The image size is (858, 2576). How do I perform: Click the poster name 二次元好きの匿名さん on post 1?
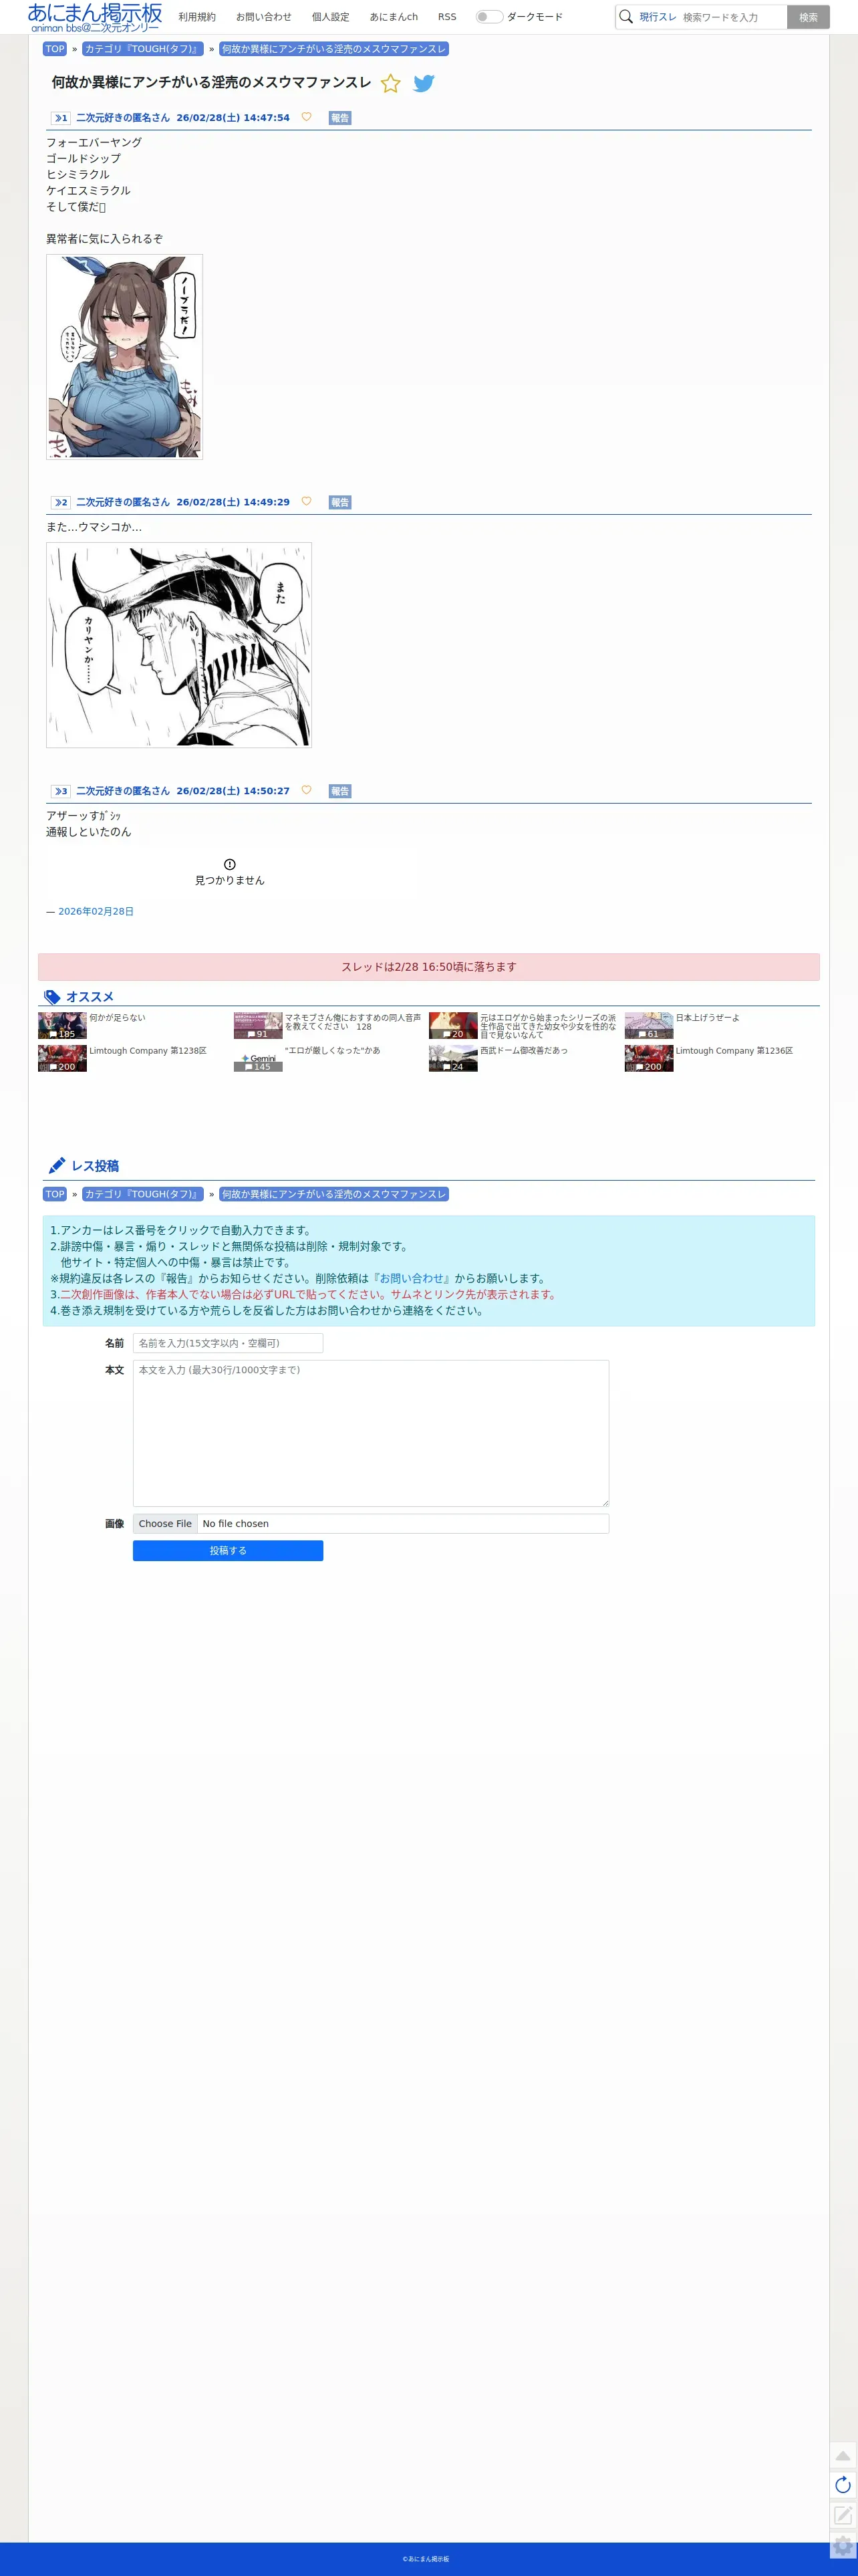click(123, 118)
